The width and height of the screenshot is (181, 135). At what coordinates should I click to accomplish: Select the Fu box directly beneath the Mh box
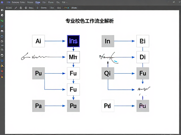click(x=73, y=73)
